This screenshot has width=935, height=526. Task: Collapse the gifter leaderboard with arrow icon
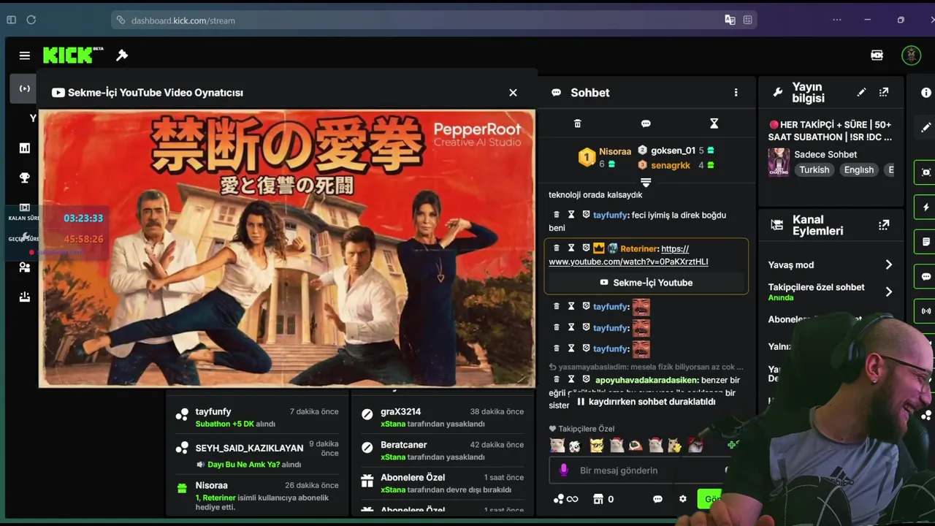646,182
